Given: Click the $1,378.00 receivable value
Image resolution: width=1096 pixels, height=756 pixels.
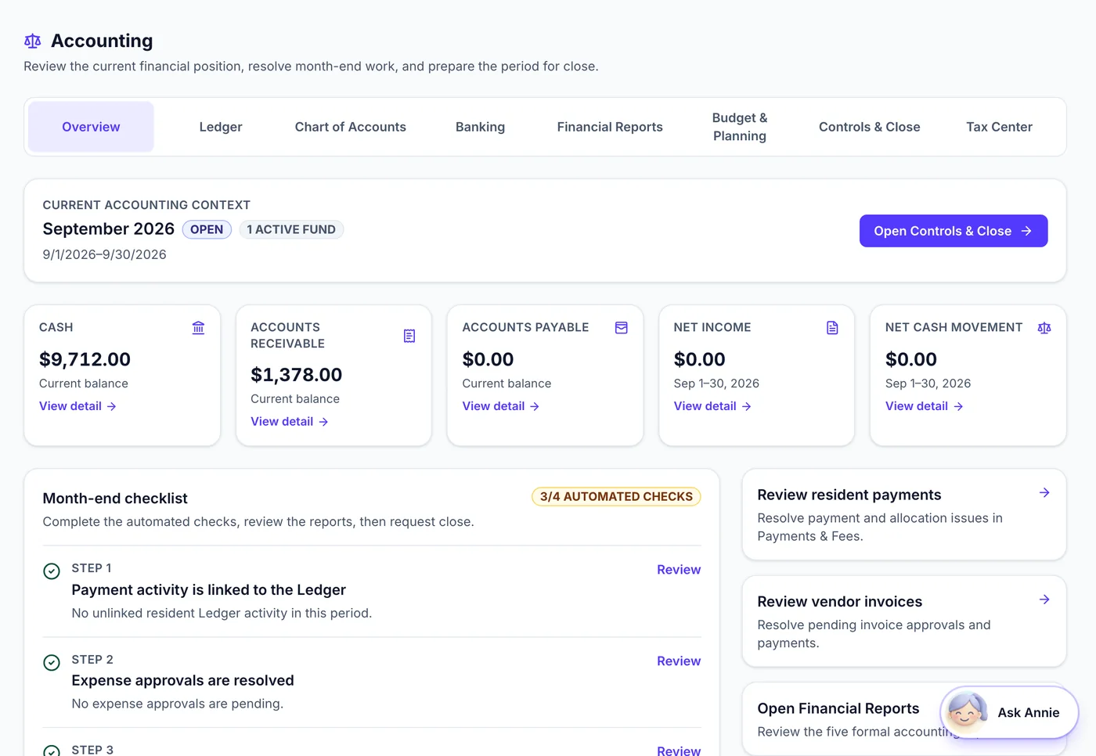Looking at the screenshot, I should coord(296,375).
